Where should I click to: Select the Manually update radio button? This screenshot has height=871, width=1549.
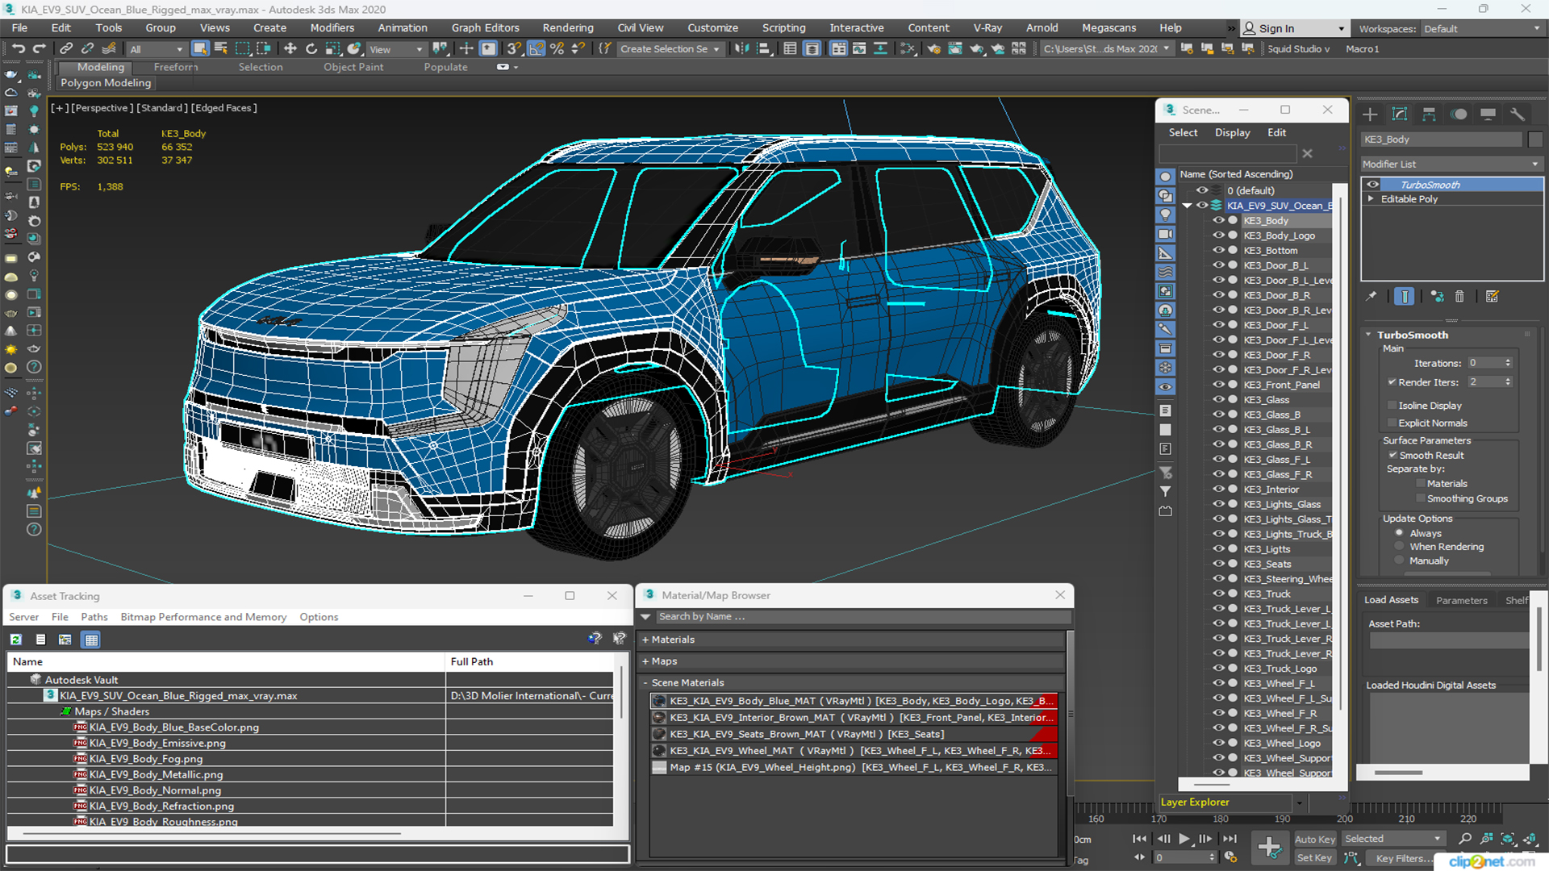tap(1400, 561)
